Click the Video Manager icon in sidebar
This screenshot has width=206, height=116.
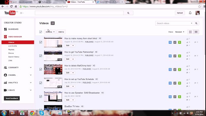[5, 37]
